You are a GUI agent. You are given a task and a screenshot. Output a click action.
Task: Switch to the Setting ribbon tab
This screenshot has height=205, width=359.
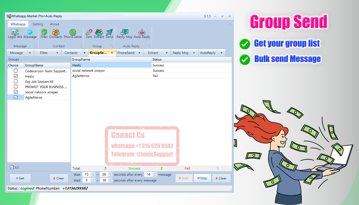(x=38, y=24)
